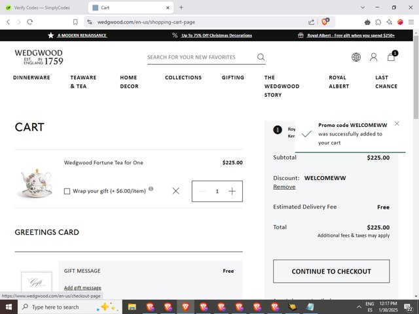Viewport: 419px width, 314px height.
Task: Open the Gifting menu
Action: pos(233,77)
